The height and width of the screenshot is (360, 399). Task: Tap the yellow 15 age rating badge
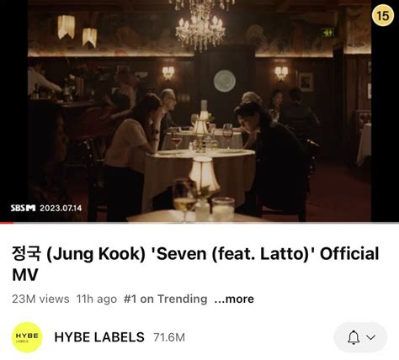383,15
